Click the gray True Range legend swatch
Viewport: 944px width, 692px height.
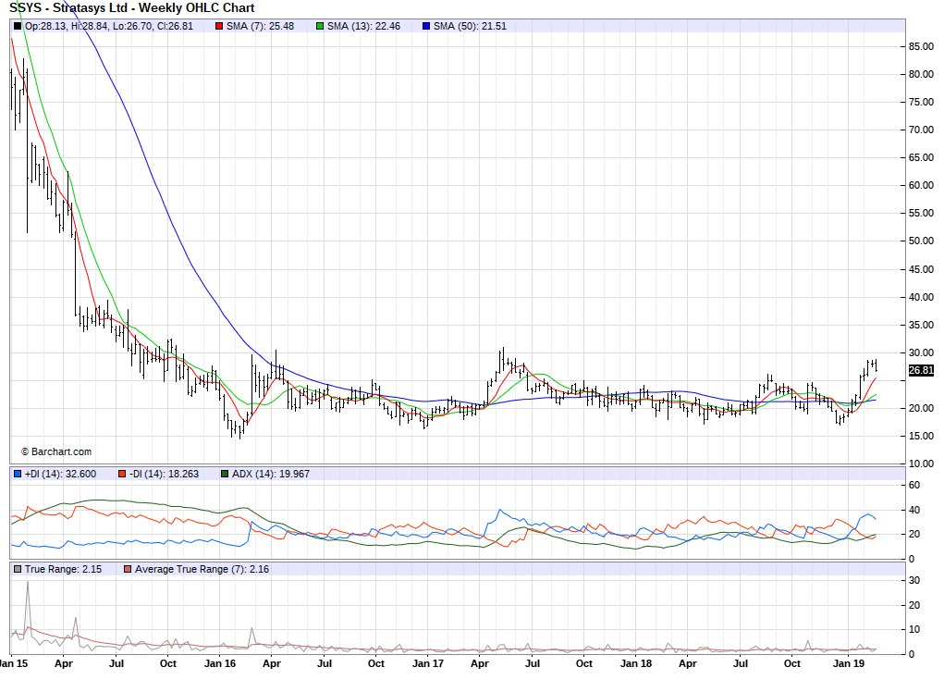[18, 569]
